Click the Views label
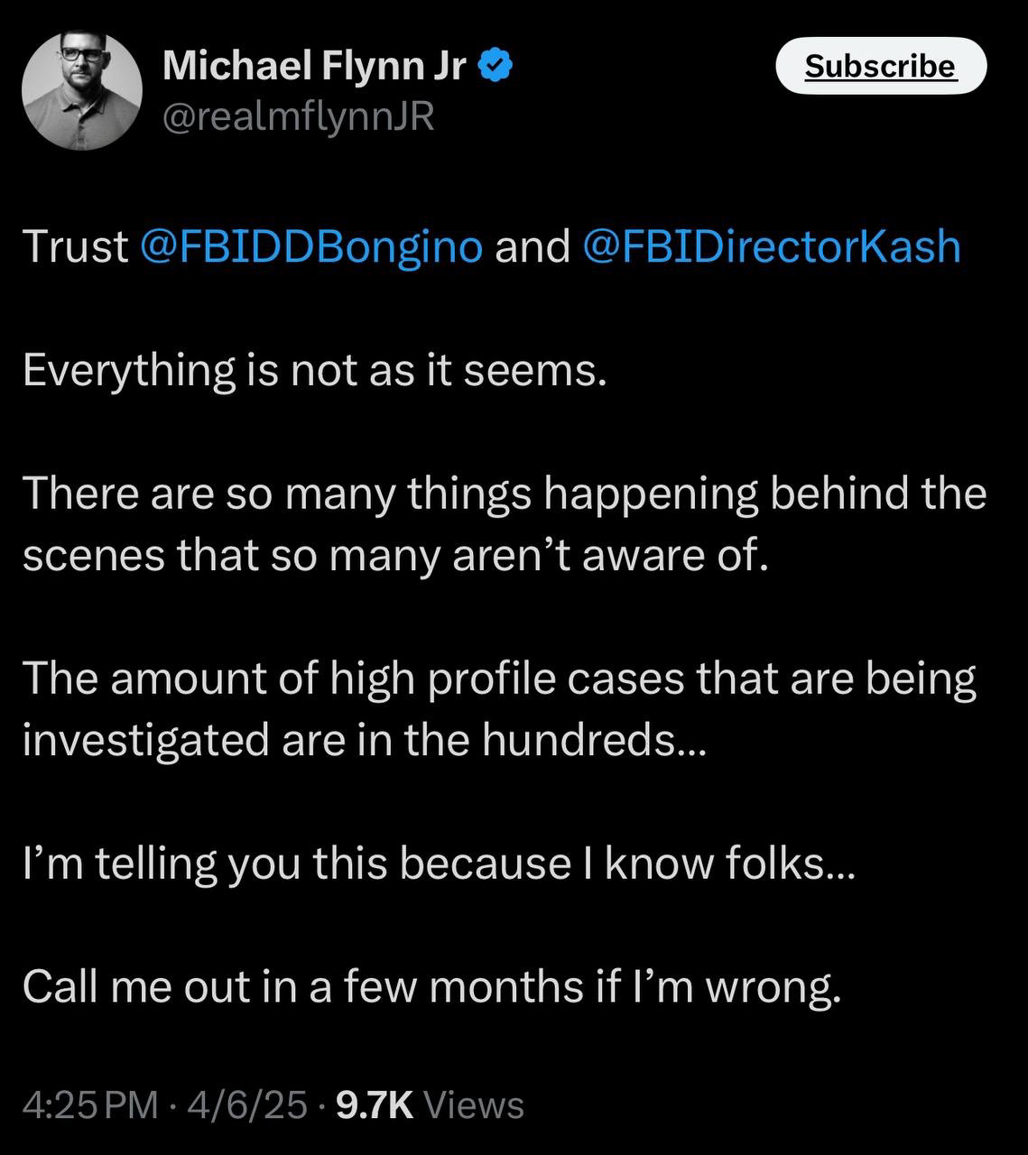Screen dimensions: 1028x1155 point(473,1104)
